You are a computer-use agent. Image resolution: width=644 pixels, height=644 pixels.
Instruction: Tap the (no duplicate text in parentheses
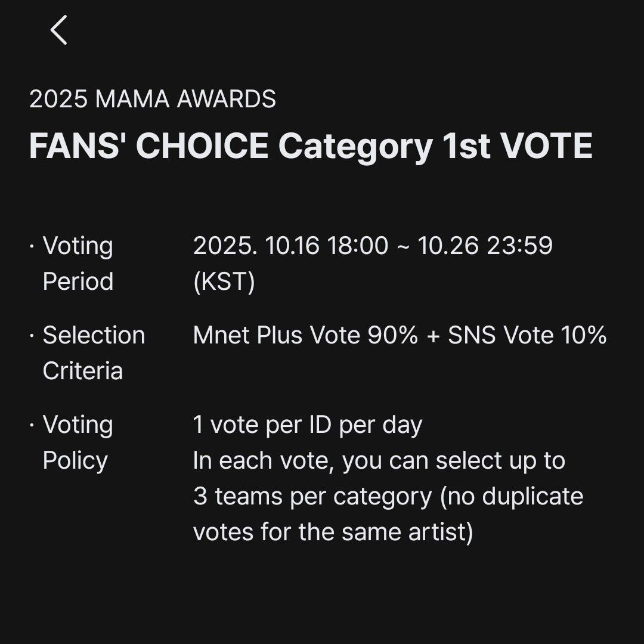(x=512, y=496)
